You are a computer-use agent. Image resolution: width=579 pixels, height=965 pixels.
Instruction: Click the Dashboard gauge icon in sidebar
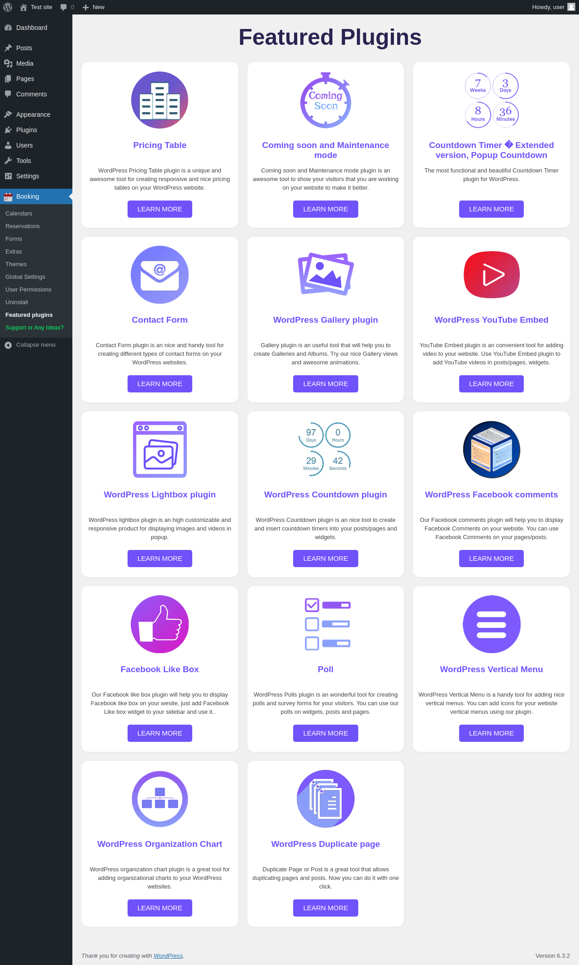coord(8,28)
